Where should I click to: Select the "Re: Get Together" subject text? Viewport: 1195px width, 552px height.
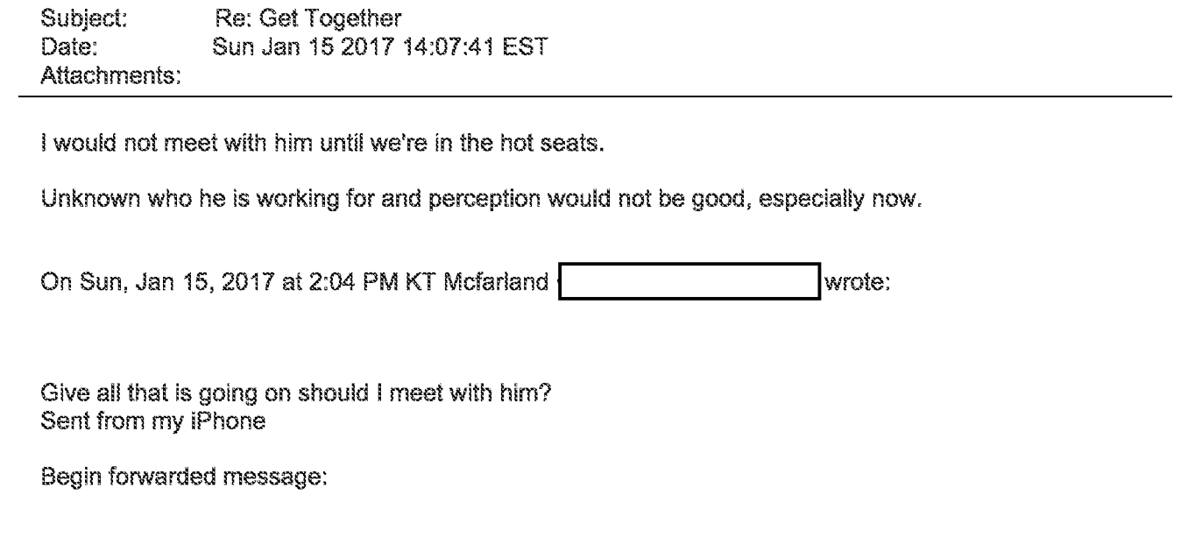click(297, 15)
